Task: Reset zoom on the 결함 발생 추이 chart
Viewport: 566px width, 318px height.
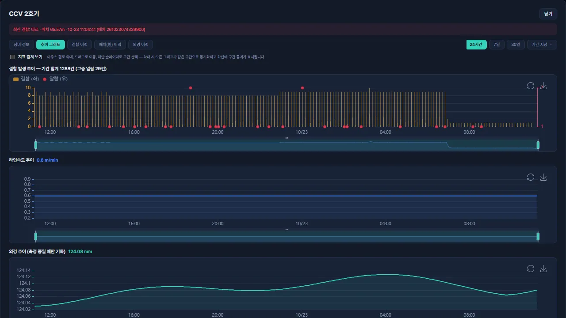Action: coord(531,86)
